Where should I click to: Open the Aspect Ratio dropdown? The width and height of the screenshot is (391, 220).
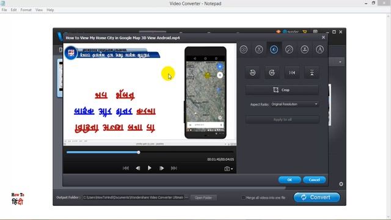coord(294,104)
